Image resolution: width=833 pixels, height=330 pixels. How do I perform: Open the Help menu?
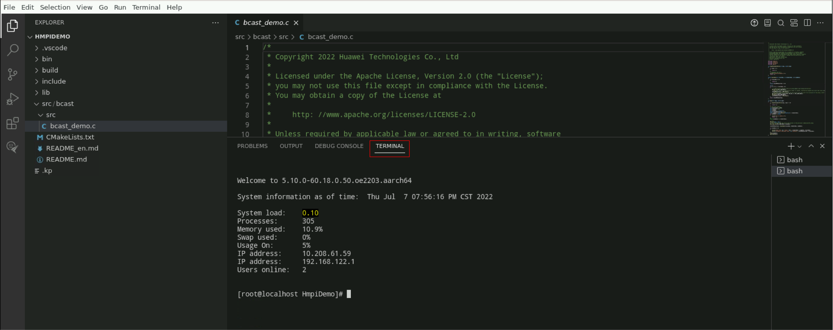point(174,7)
